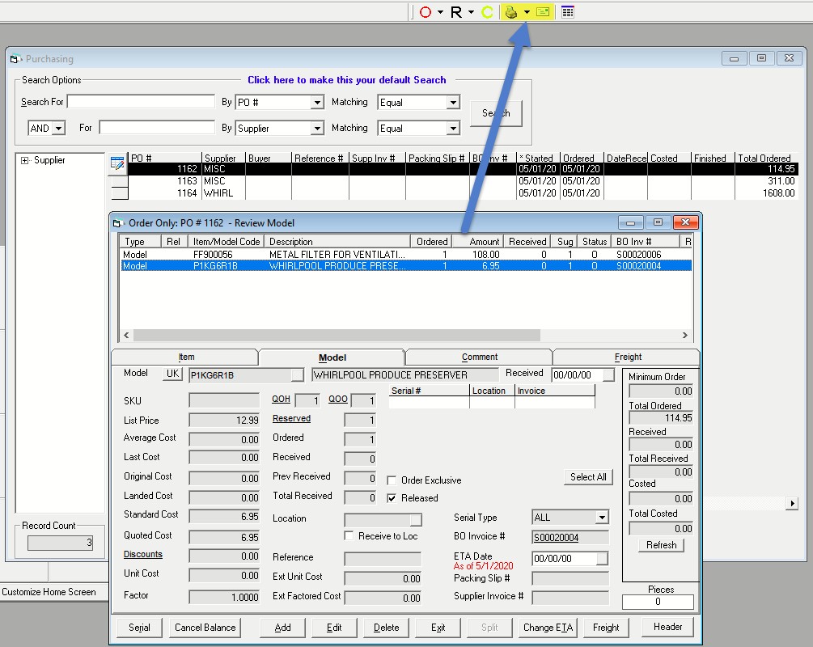Open the first 'By' PO # dropdown
Screen dimensions: 813x647
[x=317, y=102]
